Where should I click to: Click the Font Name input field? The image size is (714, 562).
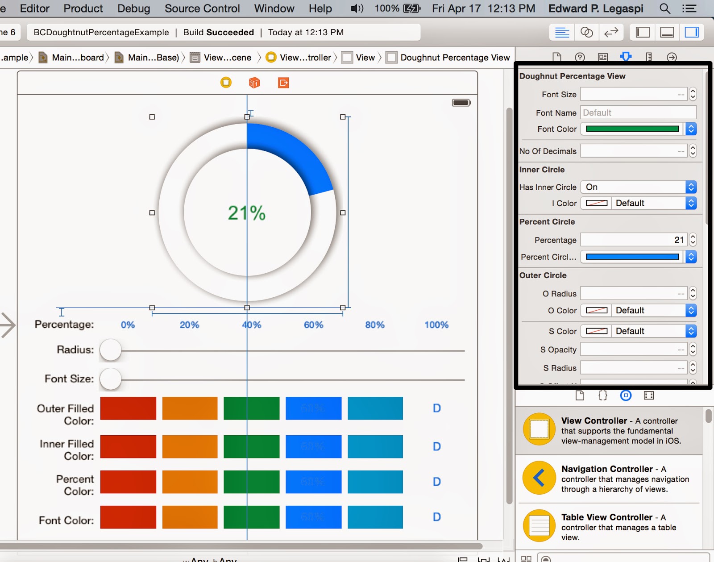(639, 112)
